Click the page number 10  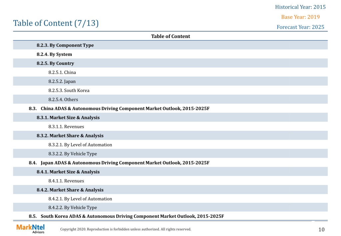coord(321,229)
